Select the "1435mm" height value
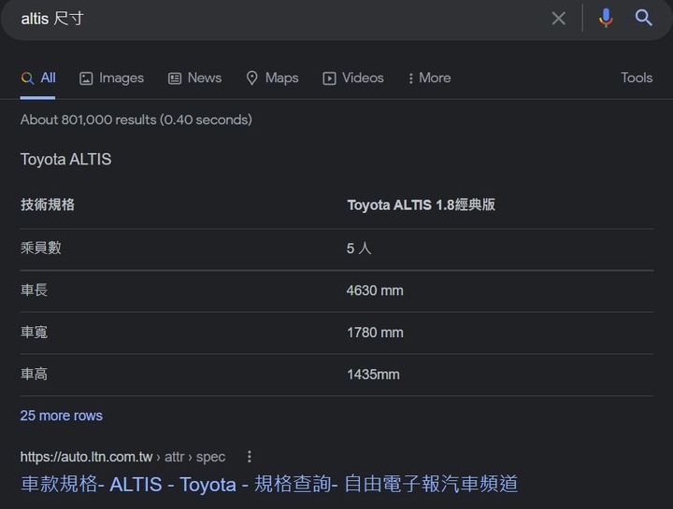This screenshot has height=509, width=673. pyautogui.click(x=373, y=375)
